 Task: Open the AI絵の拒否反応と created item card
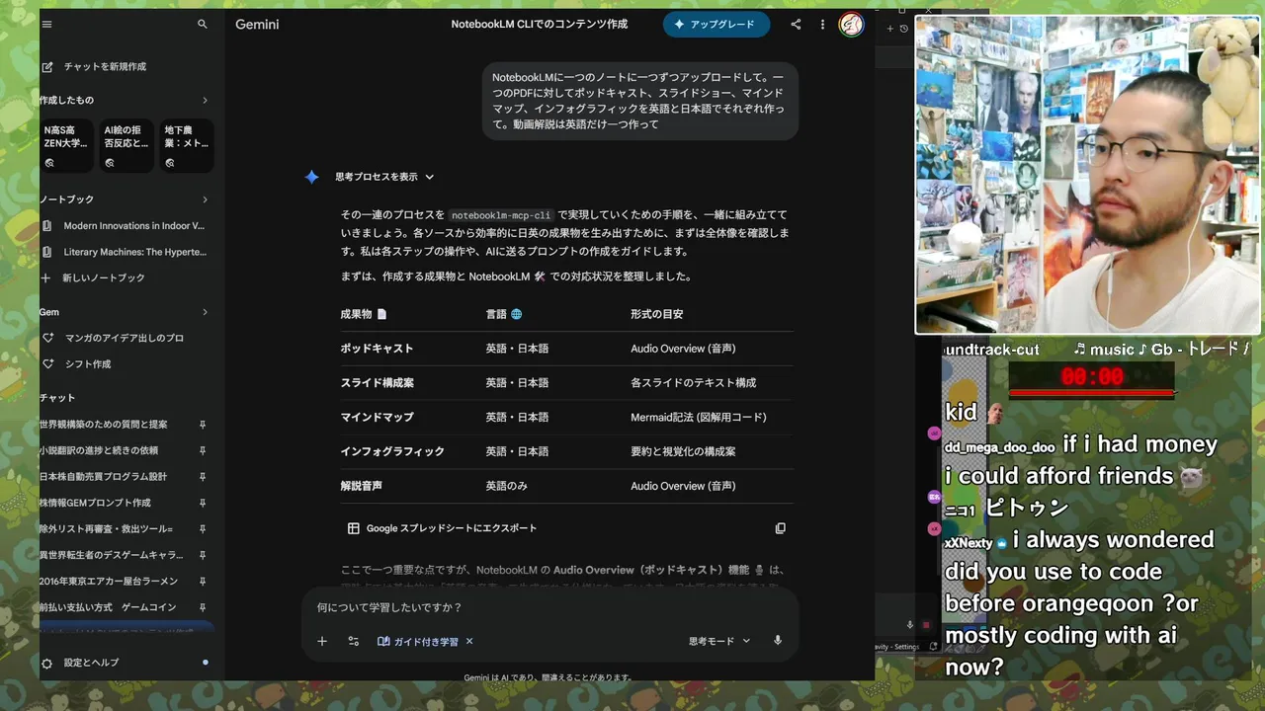127,146
